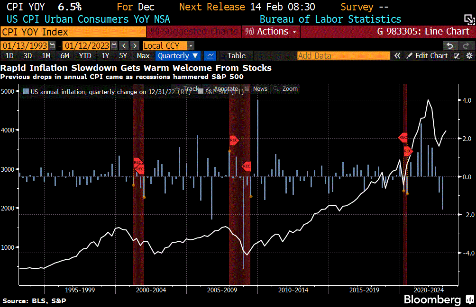Click the 2015-2019 axis label
This screenshot has height=307, width=476.
click(x=364, y=290)
